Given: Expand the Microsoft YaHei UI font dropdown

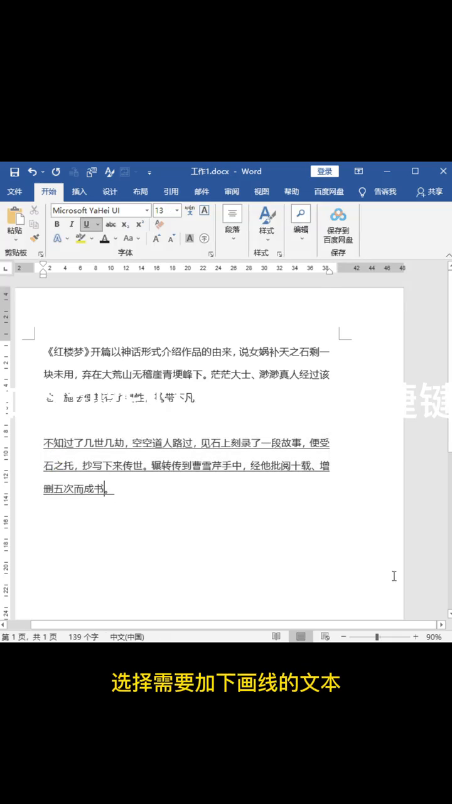Looking at the screenshot, I should coord(147,210).
